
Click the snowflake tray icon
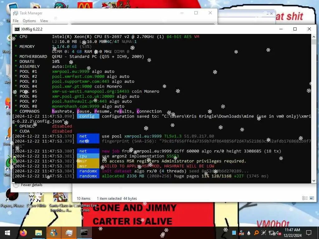[264, 233]
